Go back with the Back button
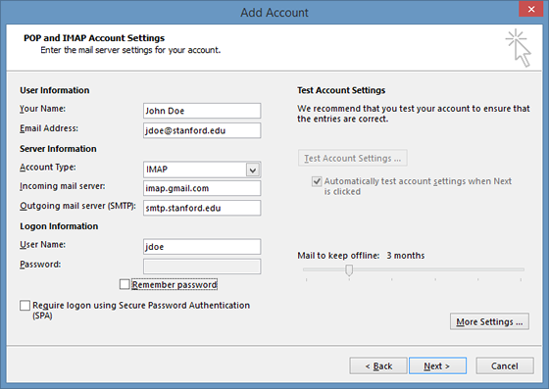Viewport: 549px width, 389px height. click(378, 365)
